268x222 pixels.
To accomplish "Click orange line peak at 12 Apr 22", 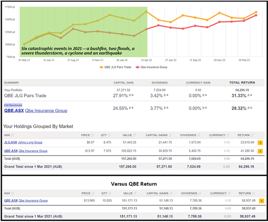I will click(147, 11).
